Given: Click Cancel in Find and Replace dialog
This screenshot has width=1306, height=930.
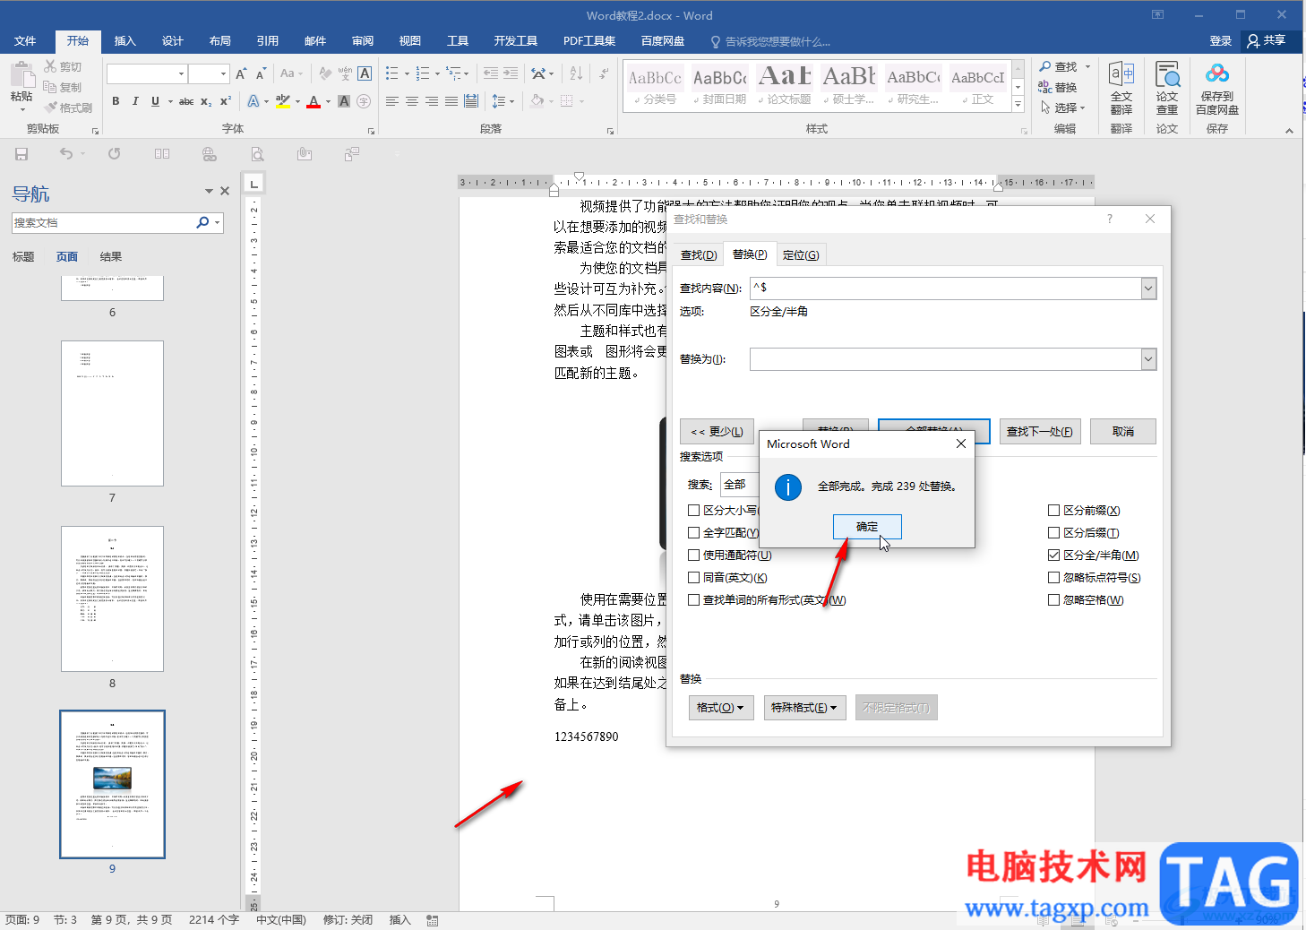Looking at the screenshot, I should [1123, 431].
